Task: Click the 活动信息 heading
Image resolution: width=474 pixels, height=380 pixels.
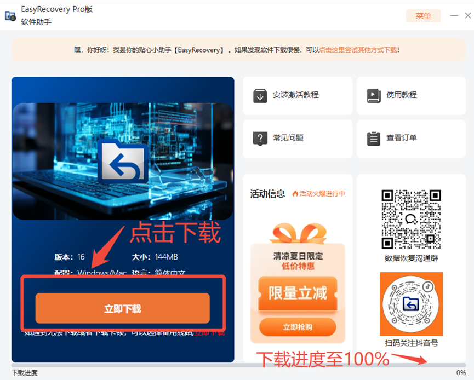Action: point(267,194)
